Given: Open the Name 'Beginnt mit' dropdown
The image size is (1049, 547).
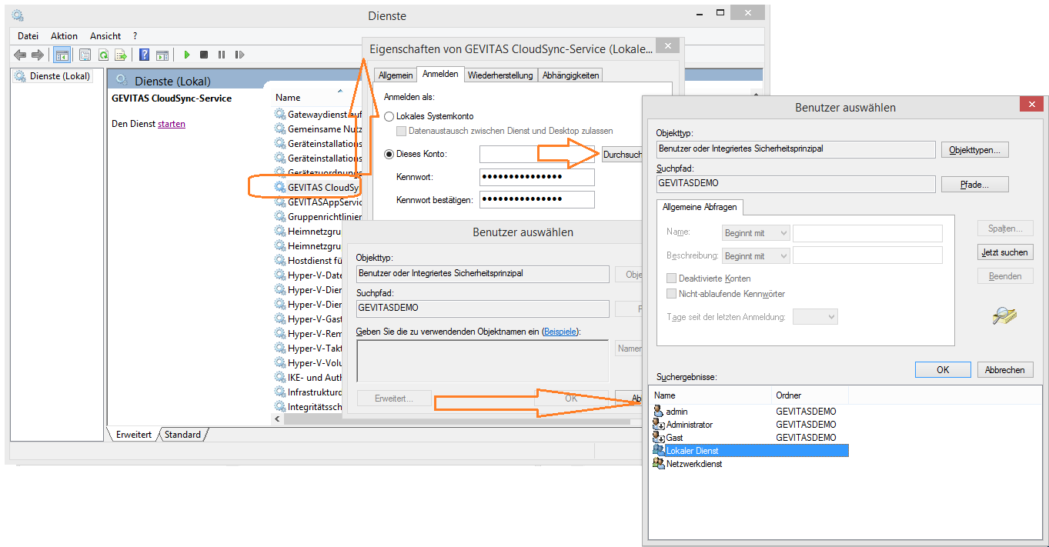Looking at the screenshot, I should [x=756, y=233].
